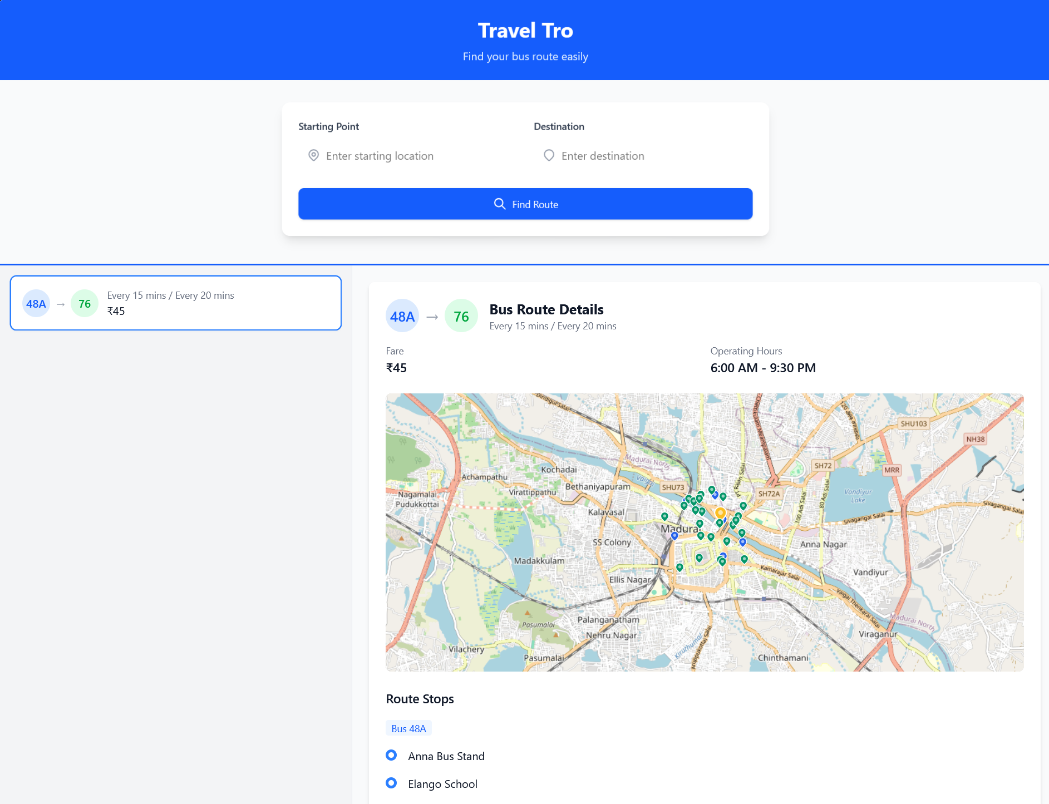Click the Vandiyur Lake area on the map
The width and height of the screenshot is (1049, 804).
click(858, 495)
